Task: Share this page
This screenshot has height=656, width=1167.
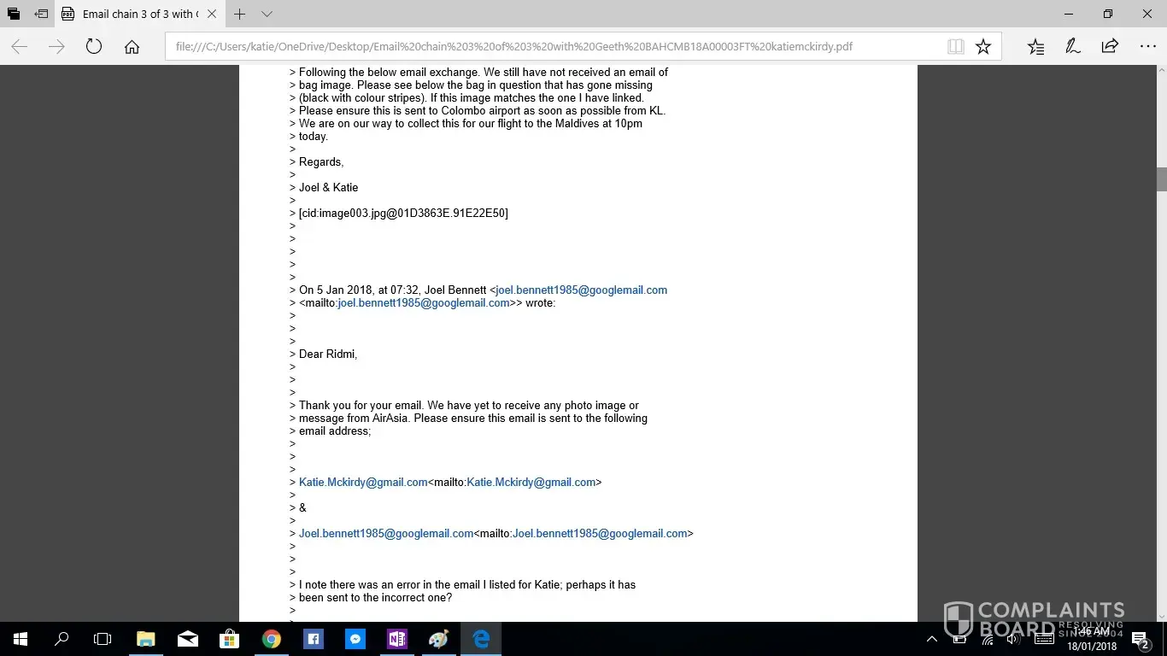Action: 1110,47
